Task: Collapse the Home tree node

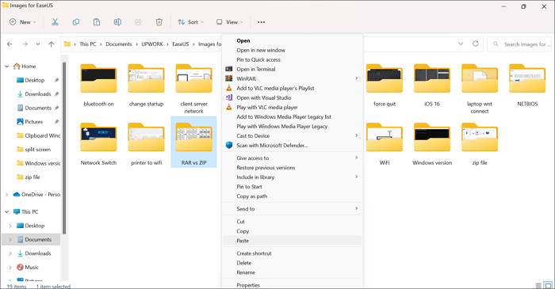Action: coord(6,66)
